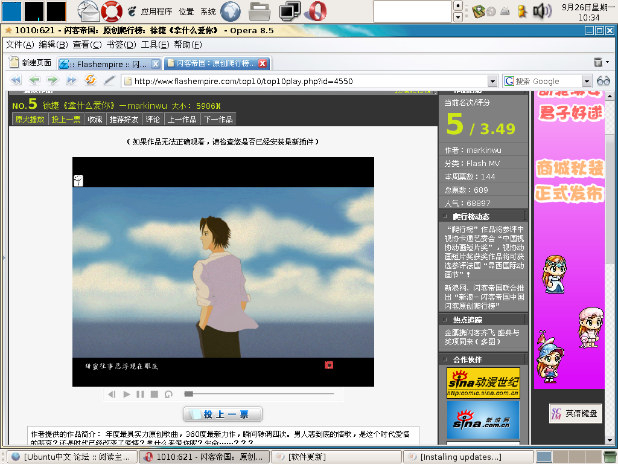This screenshot has height=464, width=618.
Task: Open the 编辑(B) menu
Action: pos(53,45)
